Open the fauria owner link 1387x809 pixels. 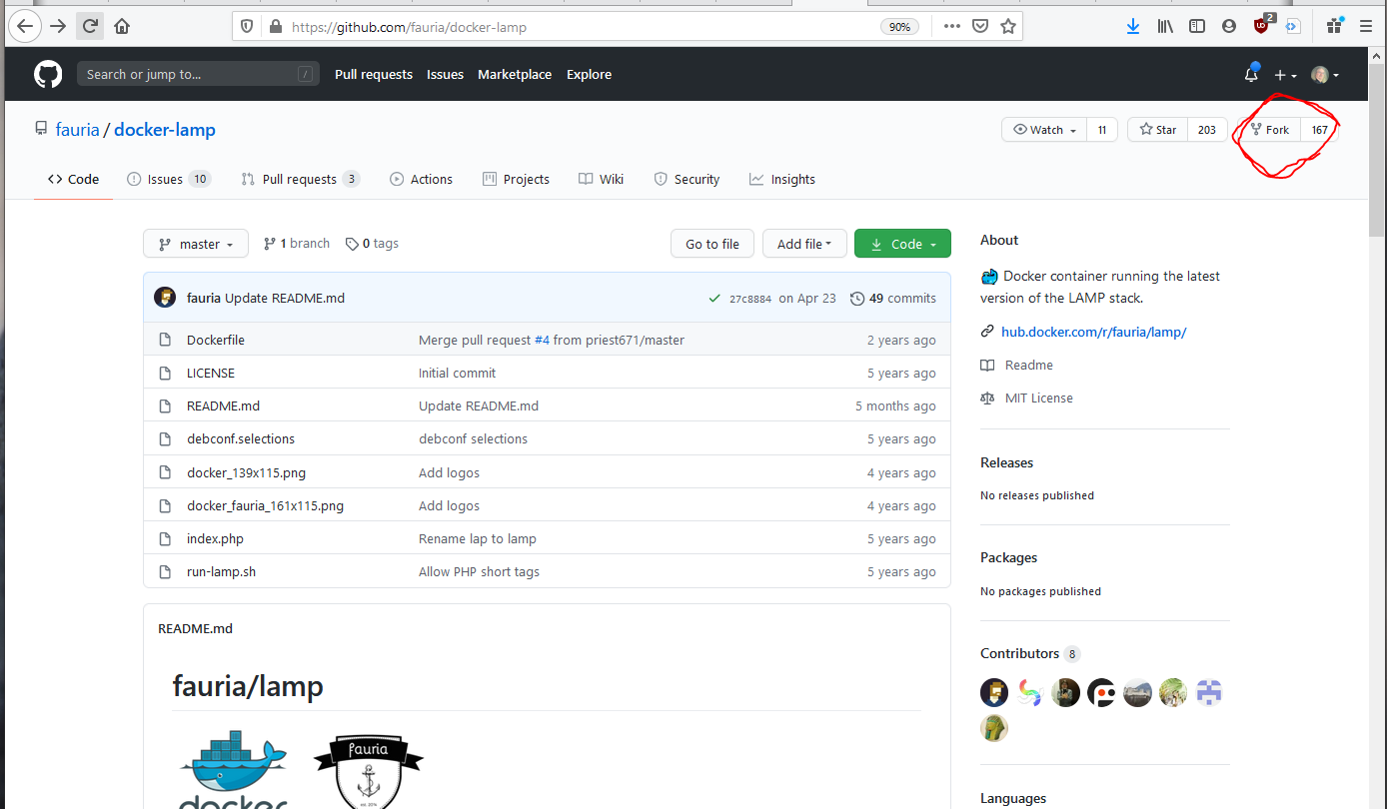[78, 130]
